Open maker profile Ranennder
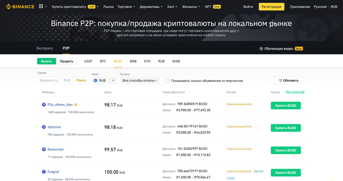Viewport: 343px width, 181px height. 56,149
